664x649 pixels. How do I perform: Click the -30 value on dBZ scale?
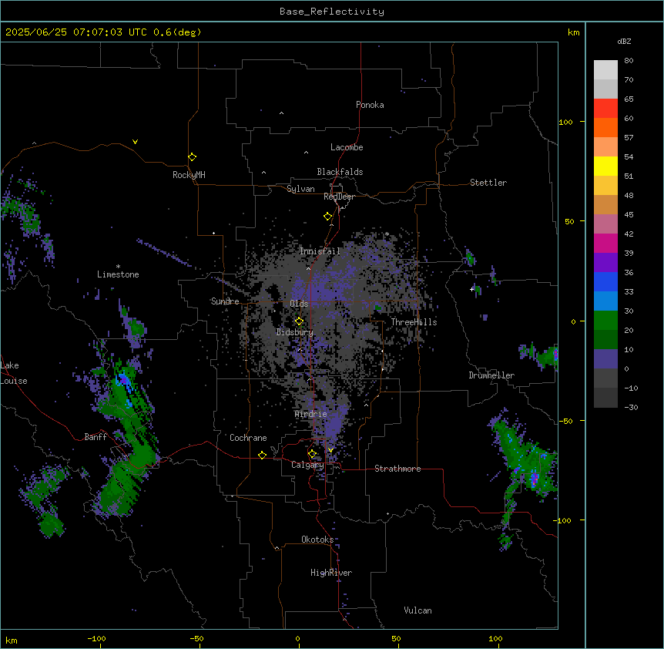(x=631, y=407)
